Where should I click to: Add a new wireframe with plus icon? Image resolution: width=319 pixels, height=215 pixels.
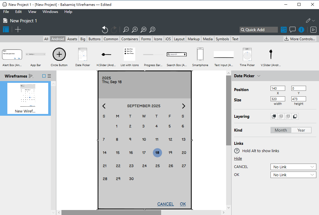18,29
